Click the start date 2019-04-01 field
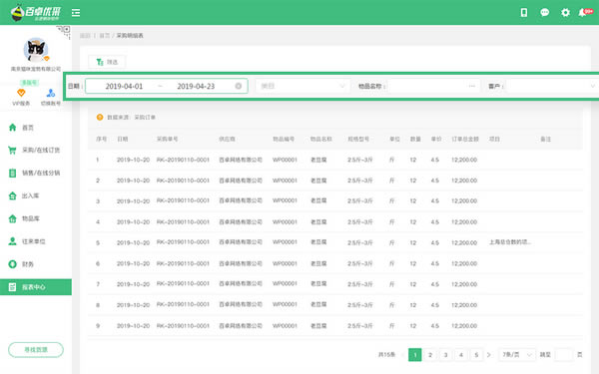This screenshot has height=374, width=599. 124,86
